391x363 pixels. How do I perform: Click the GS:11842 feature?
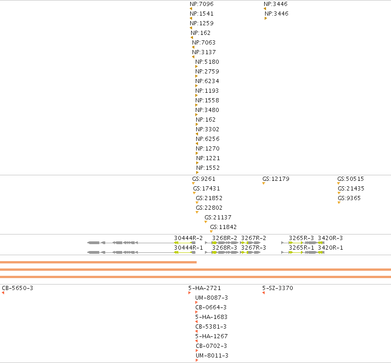click(223, 227)
